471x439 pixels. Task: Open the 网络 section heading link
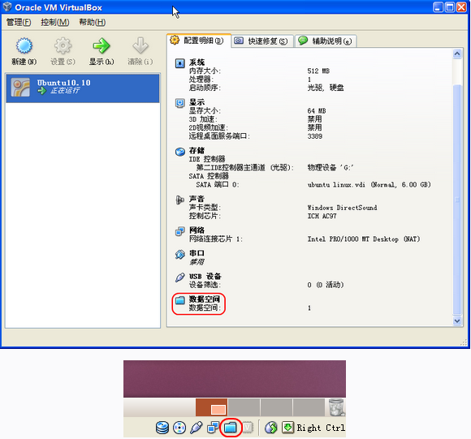(197, 230)
